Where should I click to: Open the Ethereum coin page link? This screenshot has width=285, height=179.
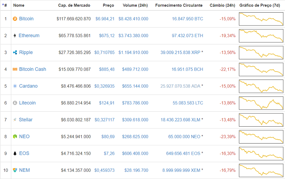pyautogui.click(x=29, y=35)
